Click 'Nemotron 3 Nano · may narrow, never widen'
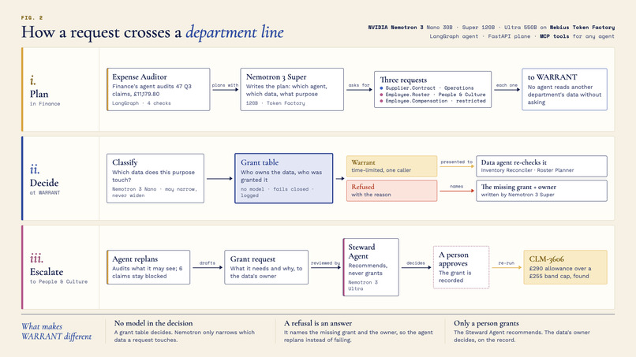636x357 pixels. click(x=155, y=192)
